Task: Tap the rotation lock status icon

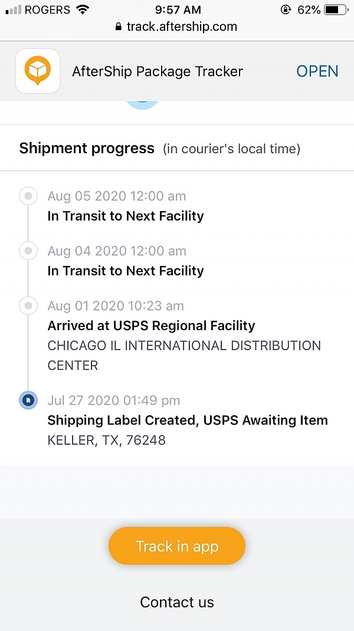Action: click(x=287, y=9)
